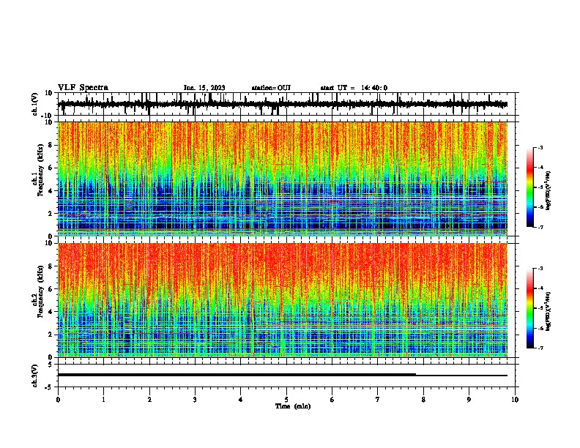Viewport: 580px width, 448px height.
Task: Click the time axis tick label "1"
Action: click(x=103, y=400)
